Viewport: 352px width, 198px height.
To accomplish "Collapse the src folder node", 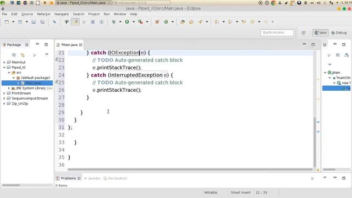I will 9,73.
